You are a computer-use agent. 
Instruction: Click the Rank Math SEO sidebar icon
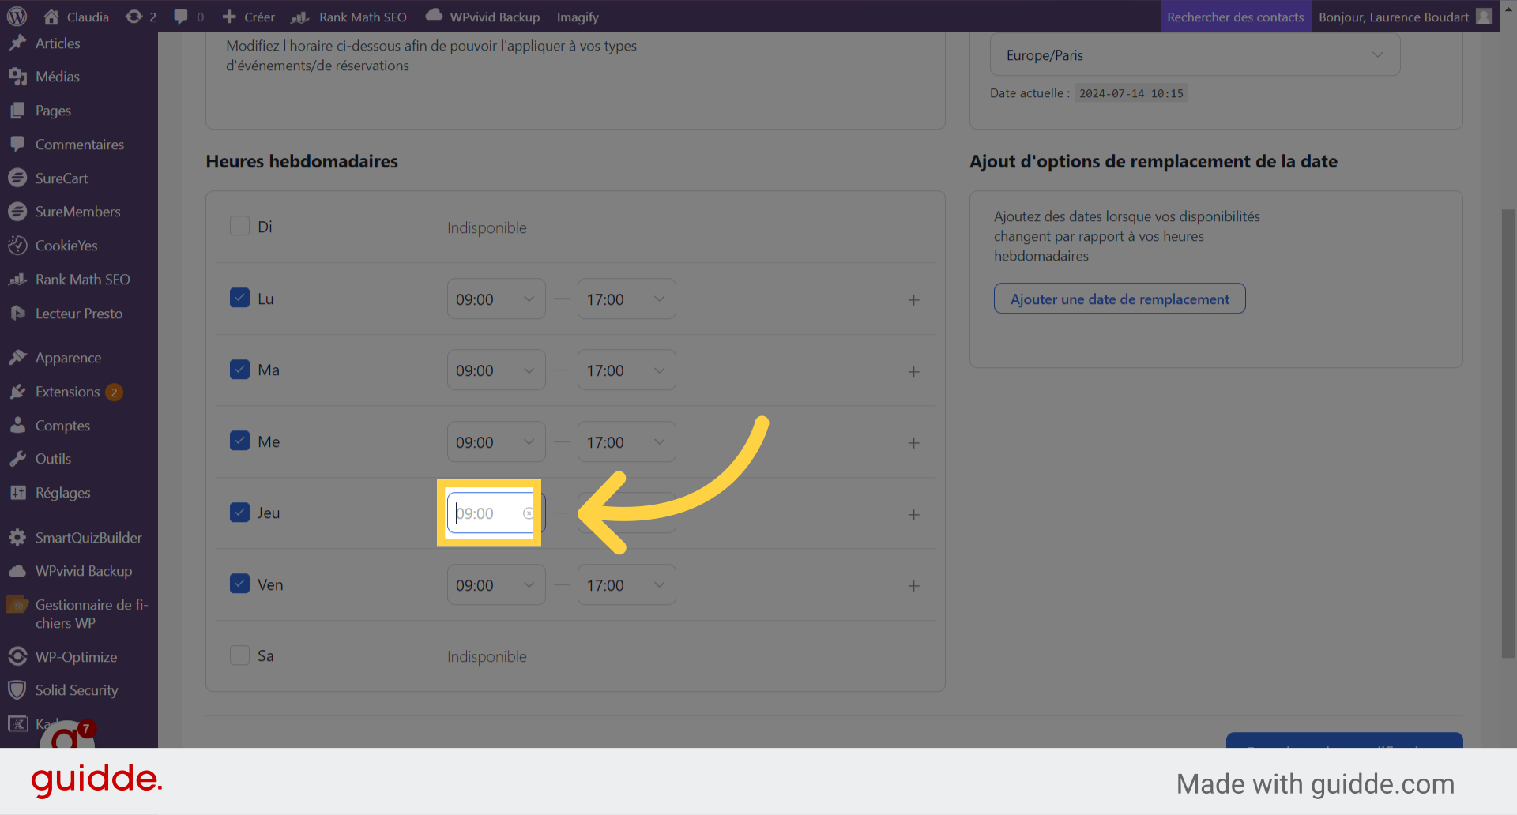pos(17,280)
